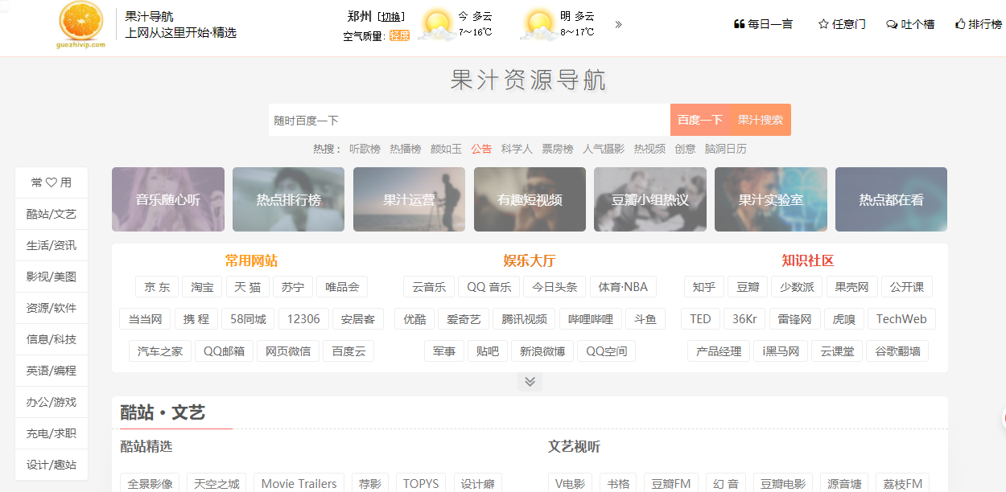Open hot search 票房榜
The width and height of the screenshot is (1006, 492).
coord(558,149)
